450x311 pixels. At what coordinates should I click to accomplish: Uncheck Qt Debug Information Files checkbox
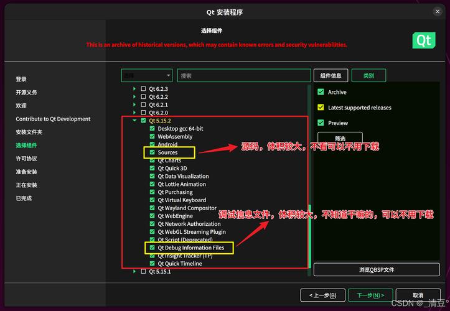coord(152,248)
